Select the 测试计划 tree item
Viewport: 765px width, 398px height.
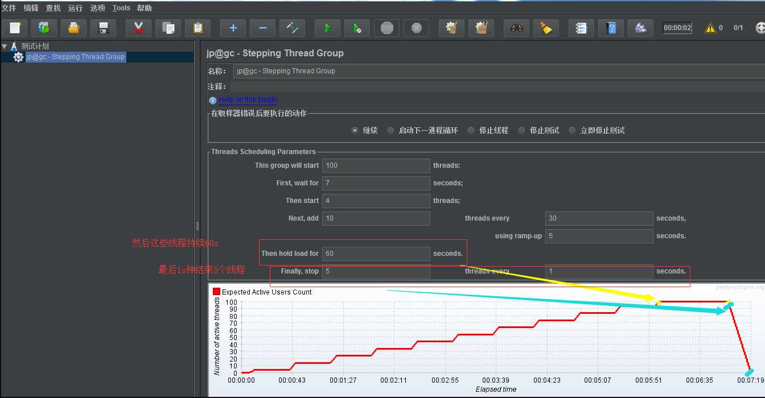tap(35, 46)
